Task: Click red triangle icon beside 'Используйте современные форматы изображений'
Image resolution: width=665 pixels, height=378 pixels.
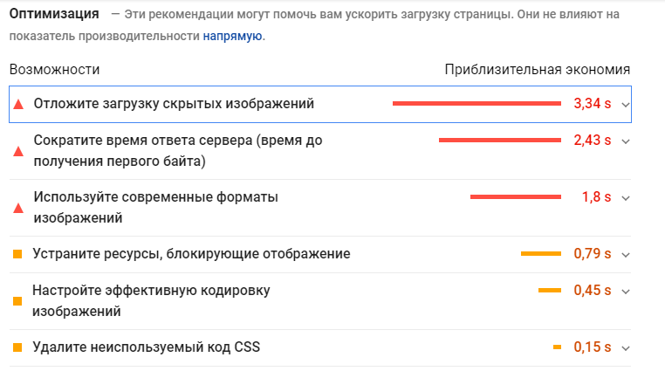Action: [x=18, y=208]
